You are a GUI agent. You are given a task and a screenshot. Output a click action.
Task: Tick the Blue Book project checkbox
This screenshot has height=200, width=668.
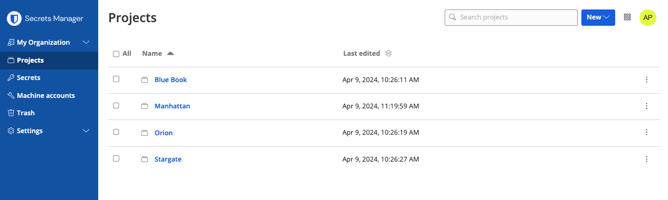[x=116, y=79]
